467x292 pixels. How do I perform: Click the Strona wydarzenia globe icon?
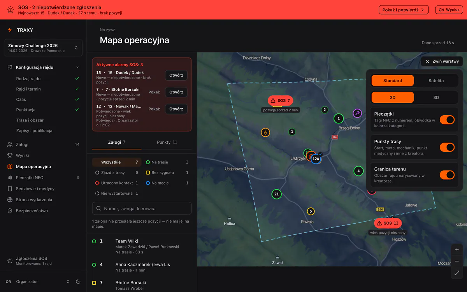[10, 200]
